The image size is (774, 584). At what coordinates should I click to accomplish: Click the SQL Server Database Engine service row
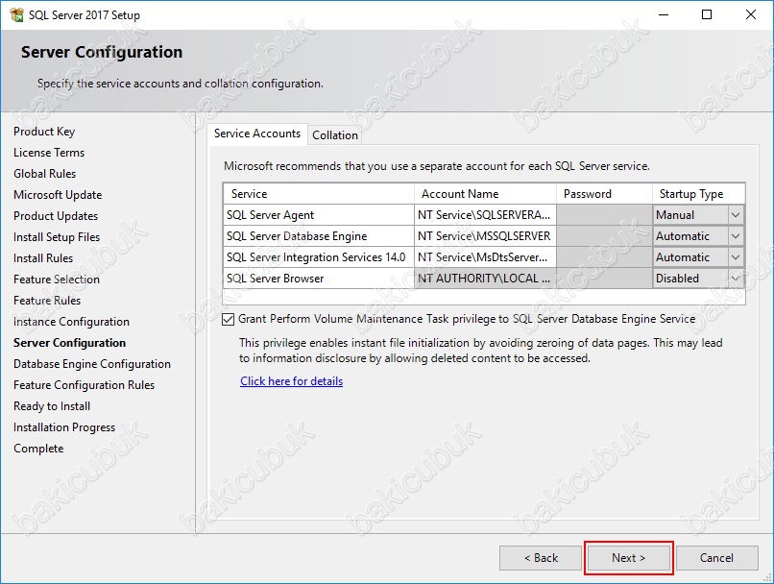[319, 236]
